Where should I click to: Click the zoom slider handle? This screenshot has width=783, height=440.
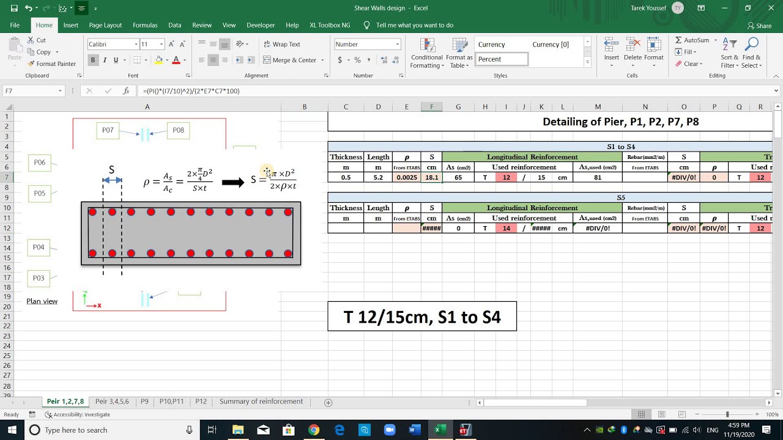pyautogui.click(x=727, y=414)
